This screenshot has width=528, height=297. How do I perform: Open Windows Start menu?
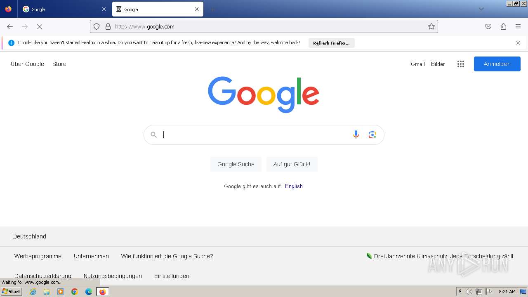pos(11,292)
